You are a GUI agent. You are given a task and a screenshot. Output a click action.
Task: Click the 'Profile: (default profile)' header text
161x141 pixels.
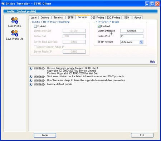(21, 11)
